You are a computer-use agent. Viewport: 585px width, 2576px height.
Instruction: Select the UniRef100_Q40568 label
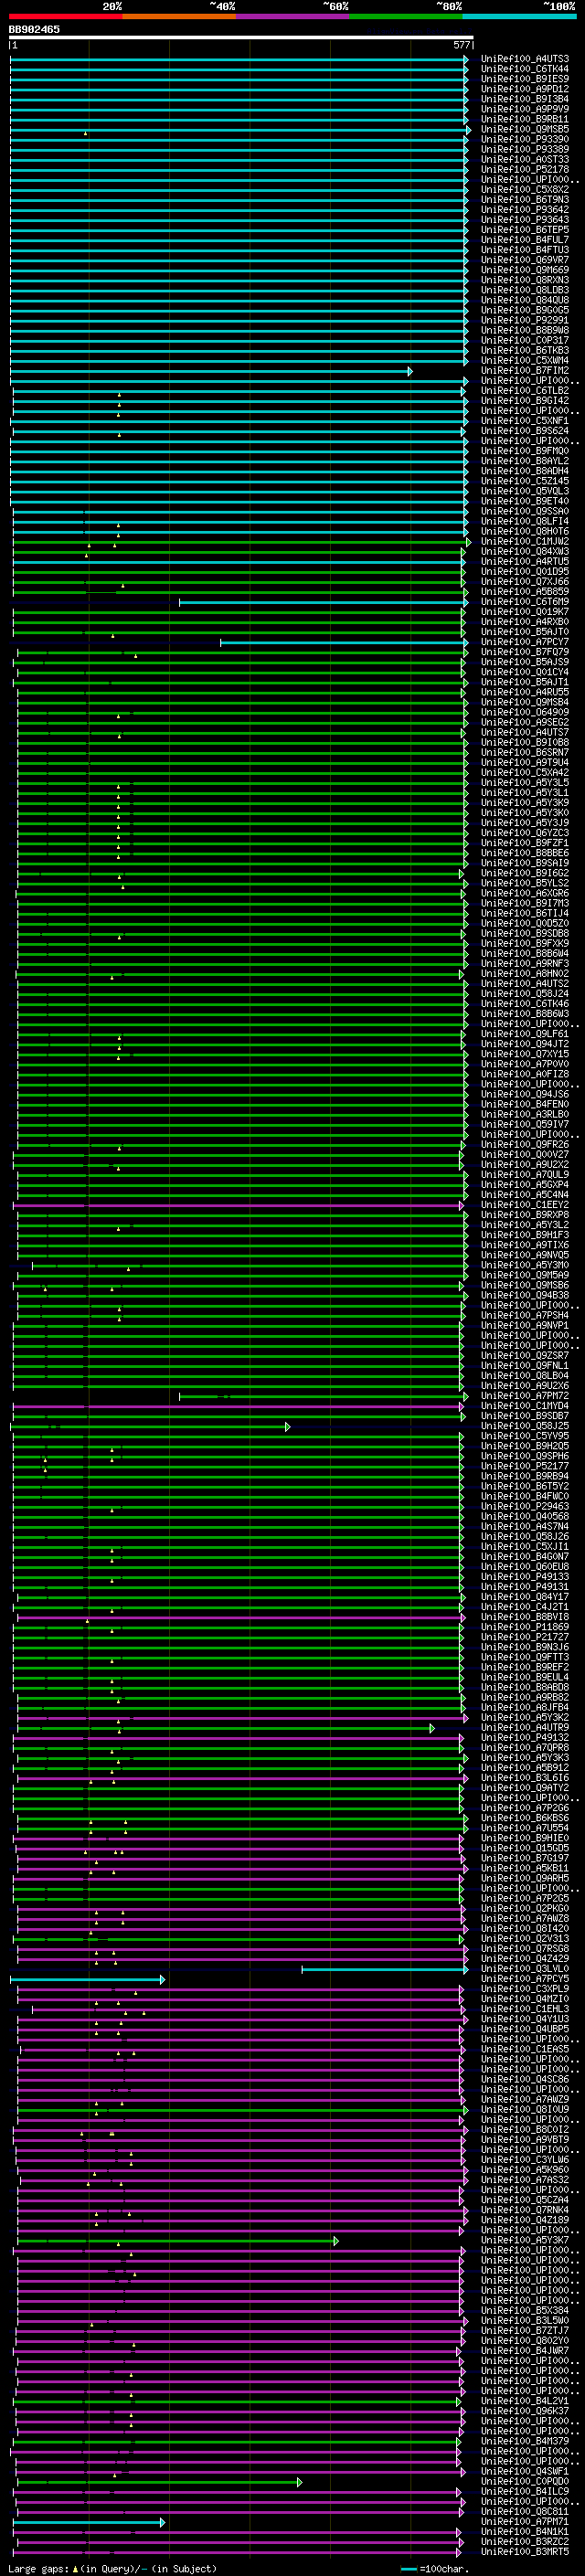click(x=524, y=1516)
